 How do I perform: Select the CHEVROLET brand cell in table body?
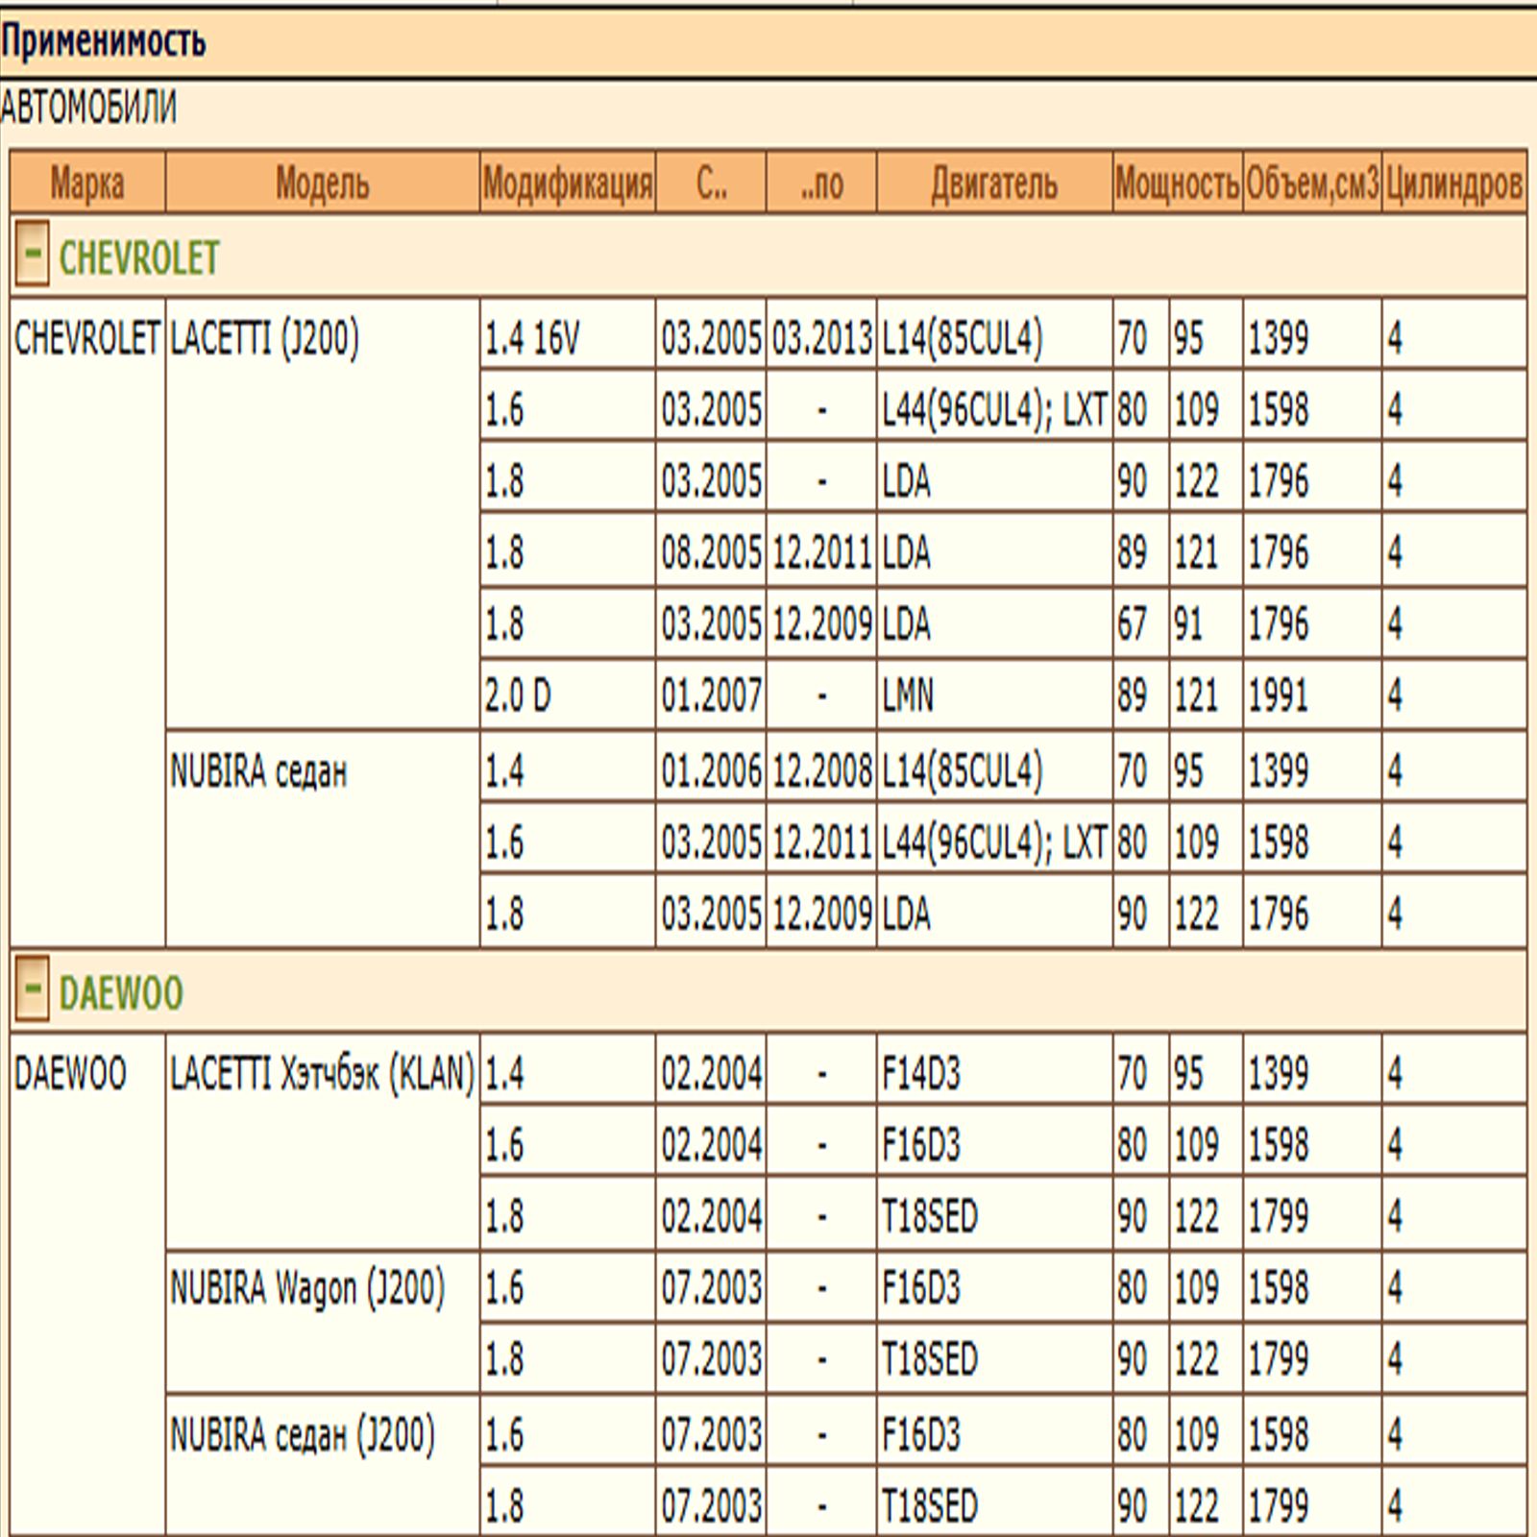coord(87,622)
